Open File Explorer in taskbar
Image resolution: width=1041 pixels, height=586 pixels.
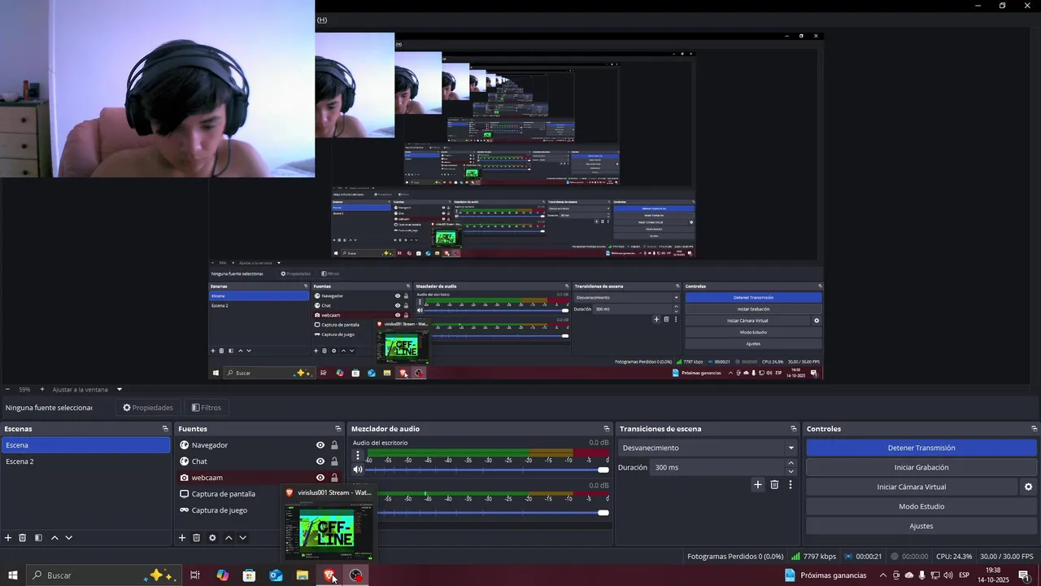(303, 575)
